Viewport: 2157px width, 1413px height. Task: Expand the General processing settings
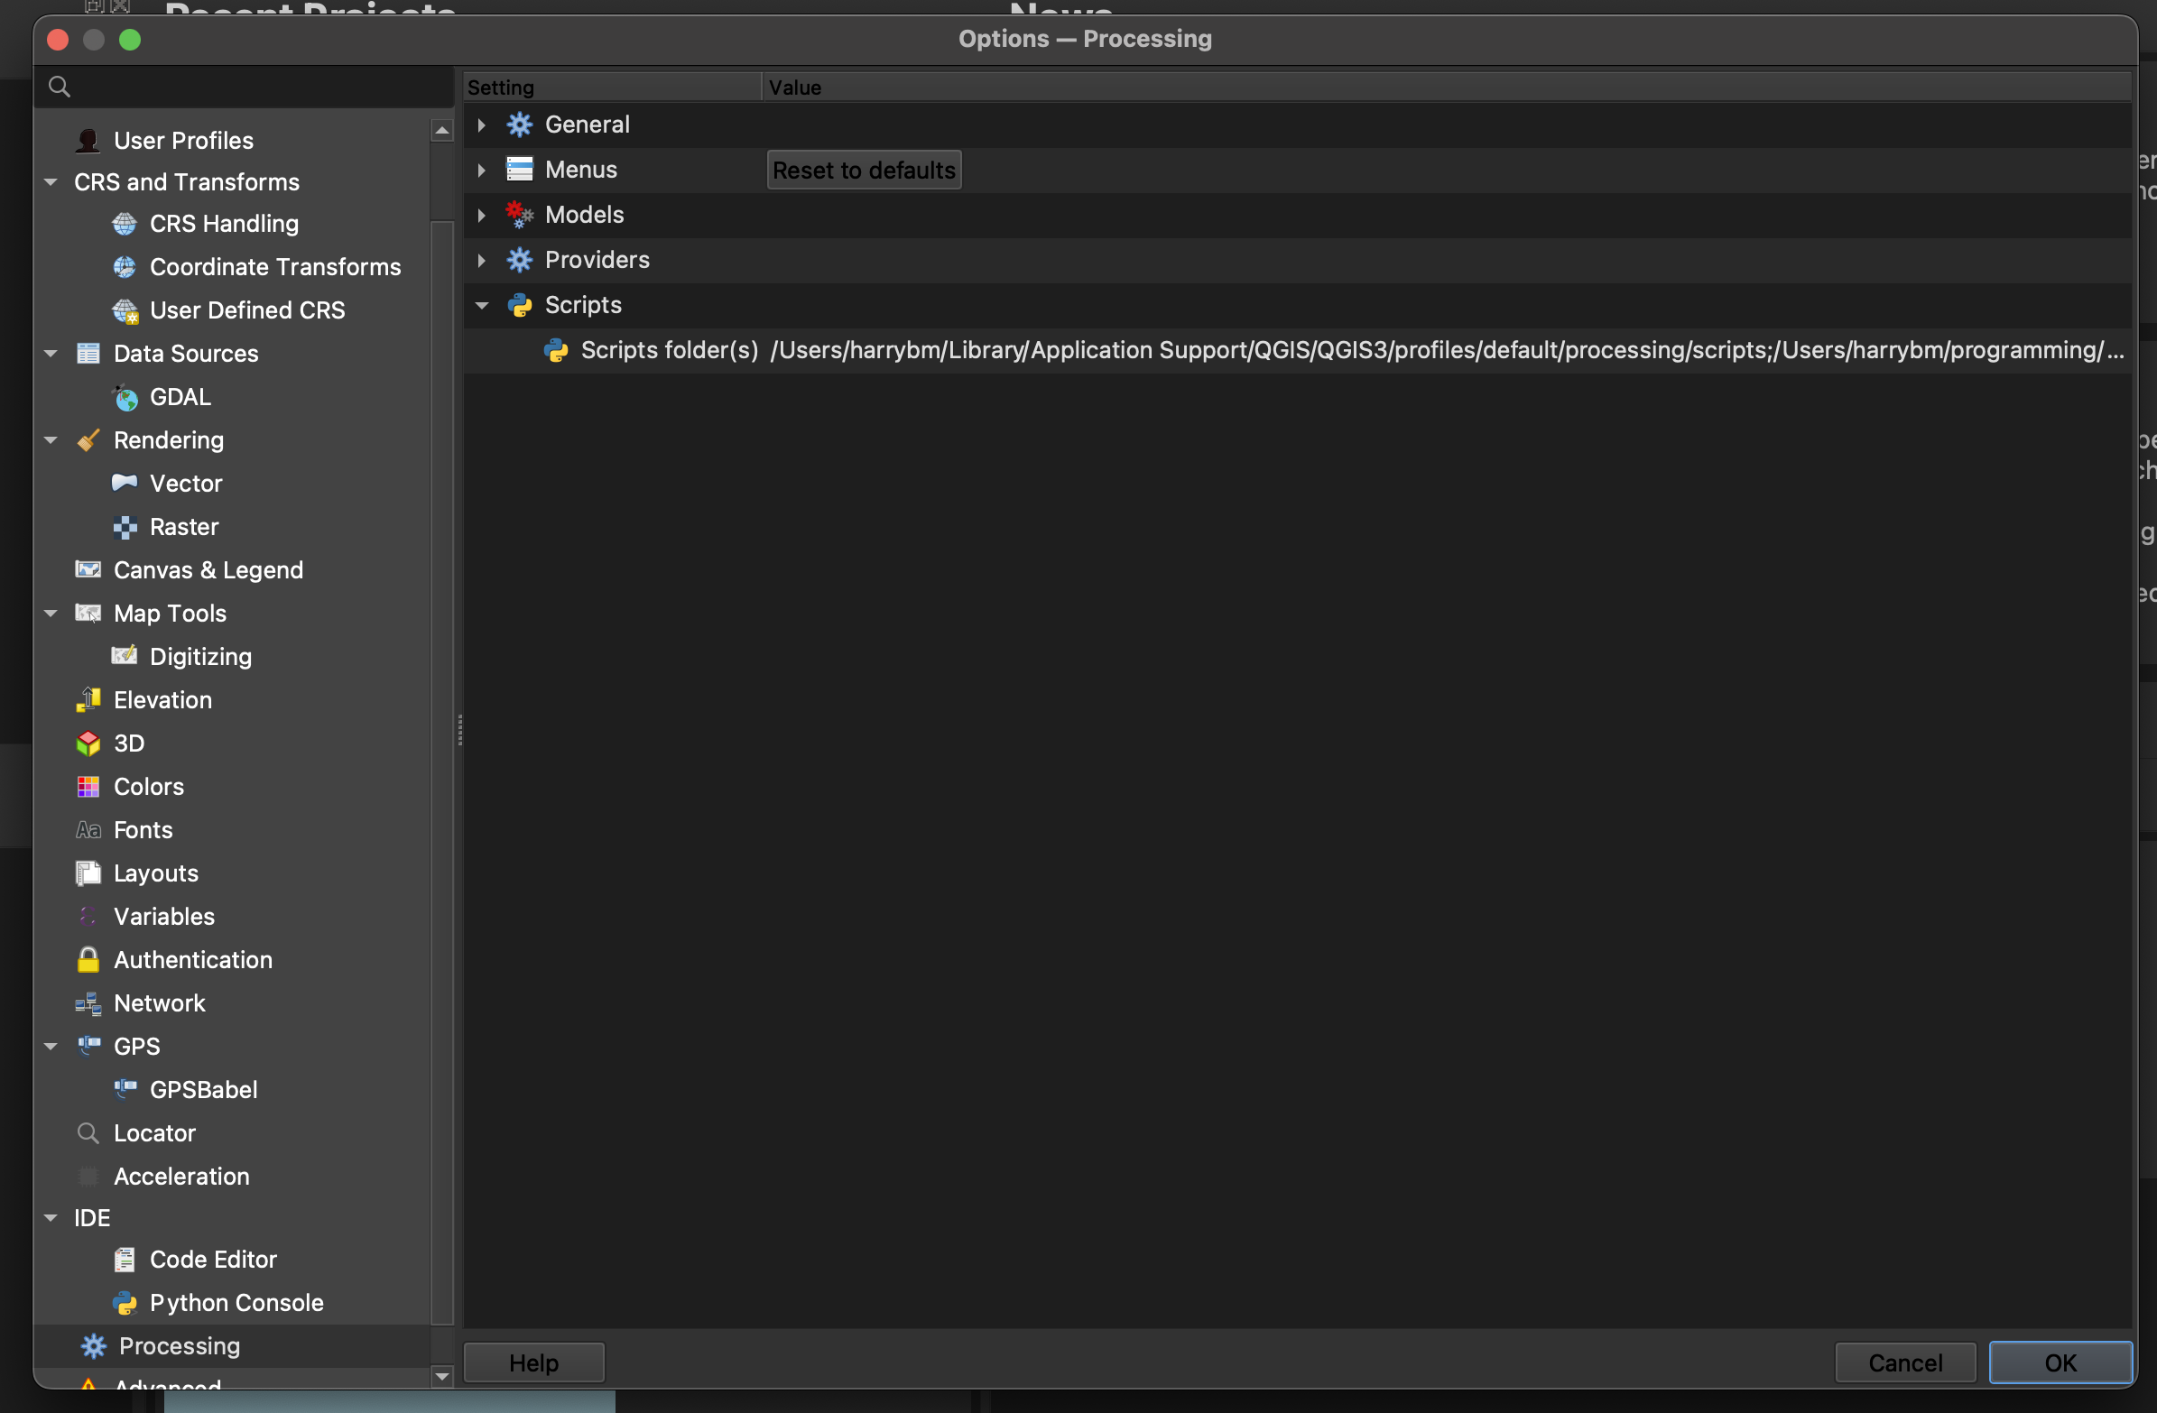click(479, 125)
